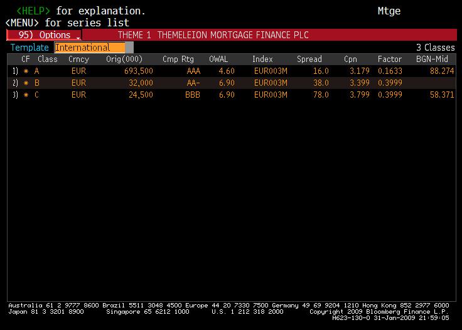This screenshot has height=330, width=462.
Task: Click the <MENU> key label
Action: pos(22,23)
